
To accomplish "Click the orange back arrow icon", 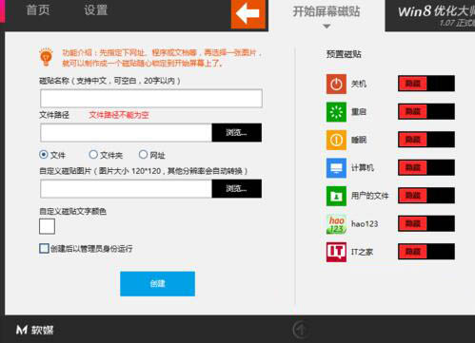I will [x=248, y=14].
